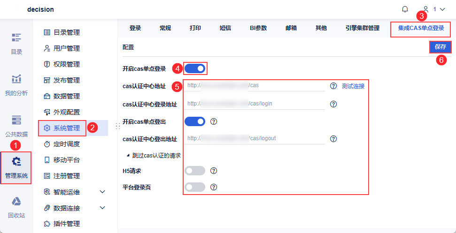Click the 保存 button
Screen dimensions: 456x233
click(440, 47)
